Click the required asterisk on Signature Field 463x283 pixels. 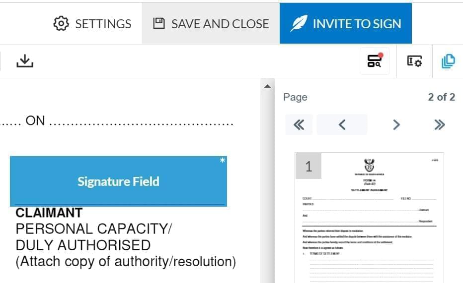pyautogui.click(x=222, y=161)
